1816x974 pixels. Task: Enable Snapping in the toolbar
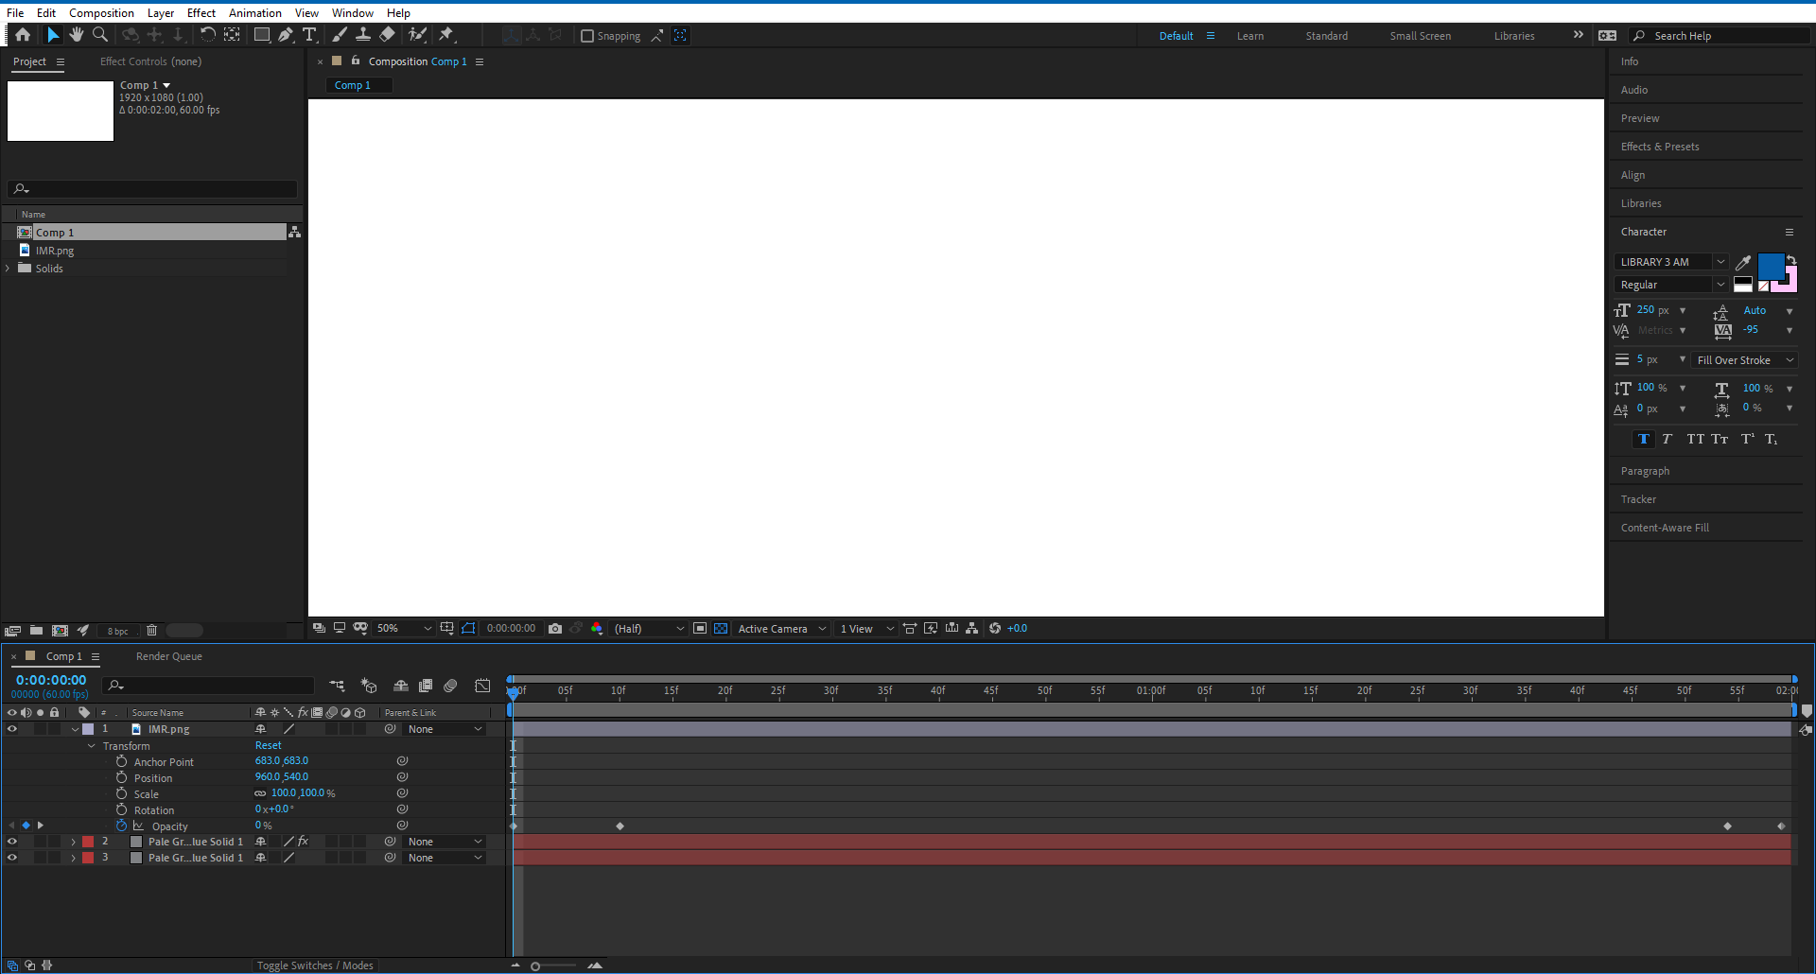588,36
